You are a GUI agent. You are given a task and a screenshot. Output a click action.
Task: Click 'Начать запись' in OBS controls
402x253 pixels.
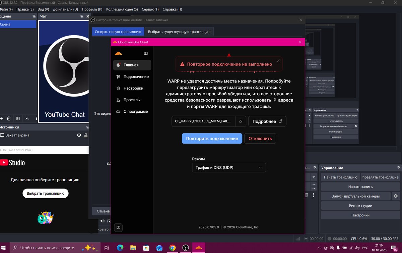360,187
